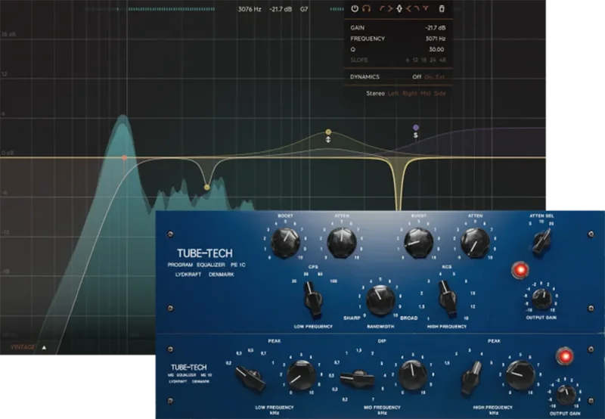Viewport: 605px width, 419px height.
Task: Click the low Boost knob on PE 1C
Action: (x=286, y=242)
